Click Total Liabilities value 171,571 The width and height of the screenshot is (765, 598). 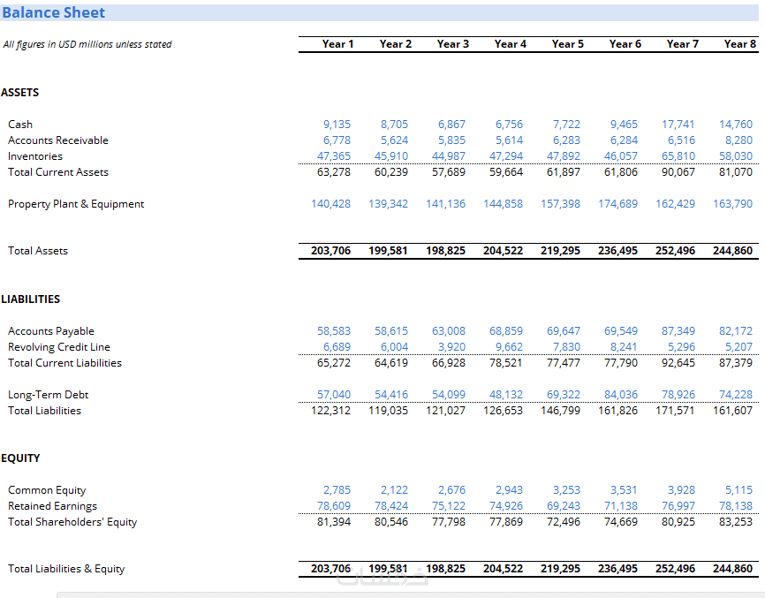point(675,411)
